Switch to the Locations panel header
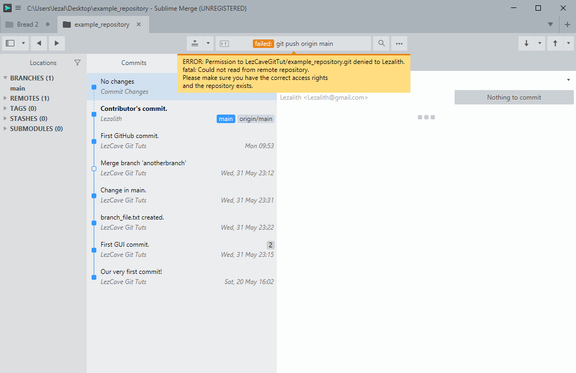Screen dimensions: 576x373 point(43,63)
